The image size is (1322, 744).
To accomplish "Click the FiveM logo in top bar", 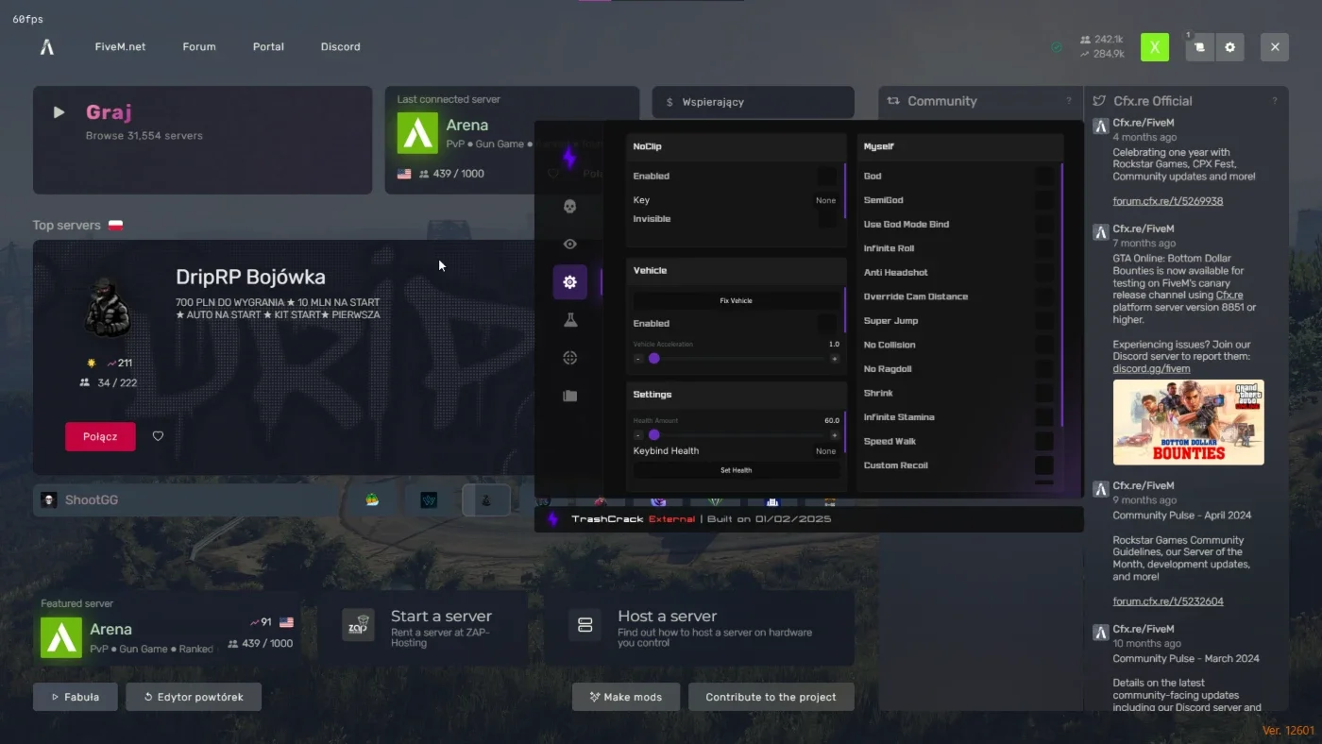I will 47,46.
